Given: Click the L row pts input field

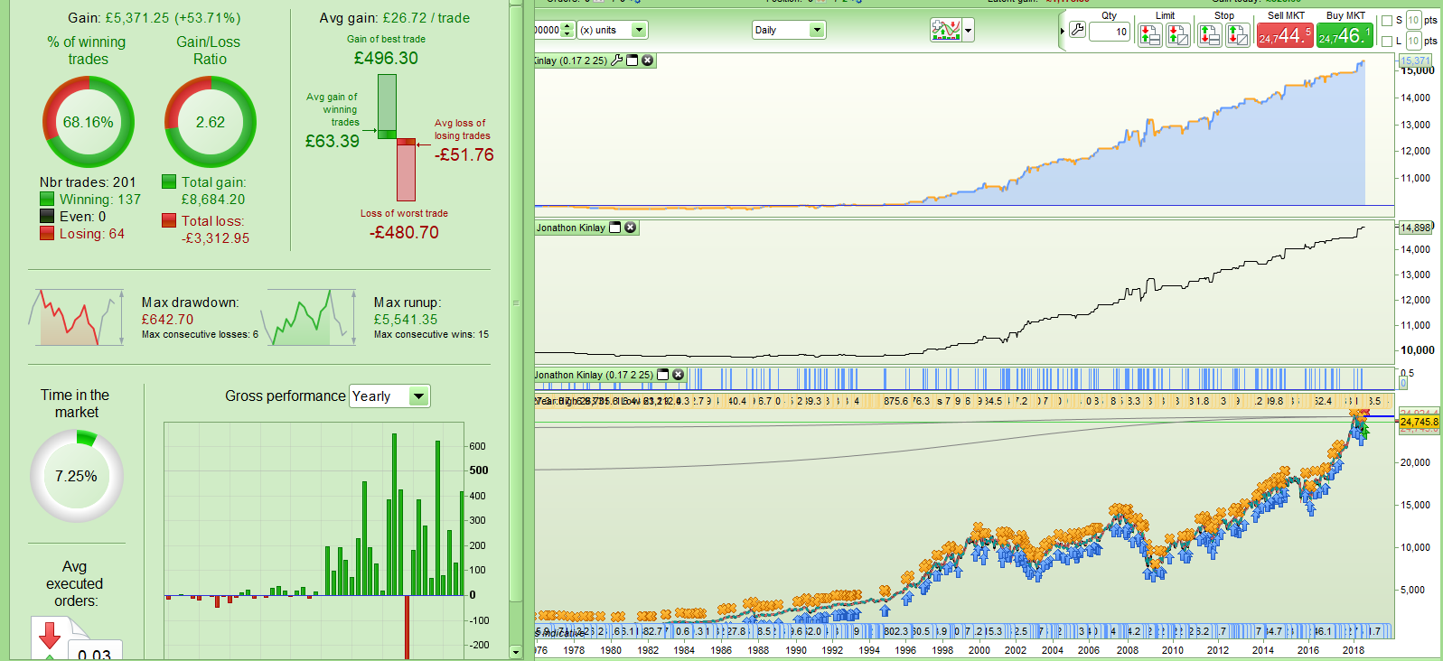Looking at the screenshot, I should 1414,41.
